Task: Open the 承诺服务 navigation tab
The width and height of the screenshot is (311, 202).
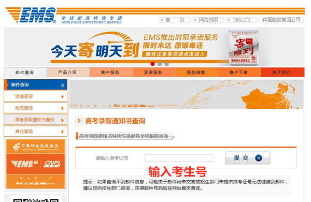Action: tap(154, 73)
